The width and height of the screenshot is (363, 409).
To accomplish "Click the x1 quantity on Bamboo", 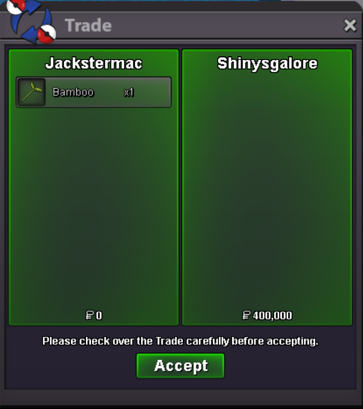I will click(x=129, y=92).
